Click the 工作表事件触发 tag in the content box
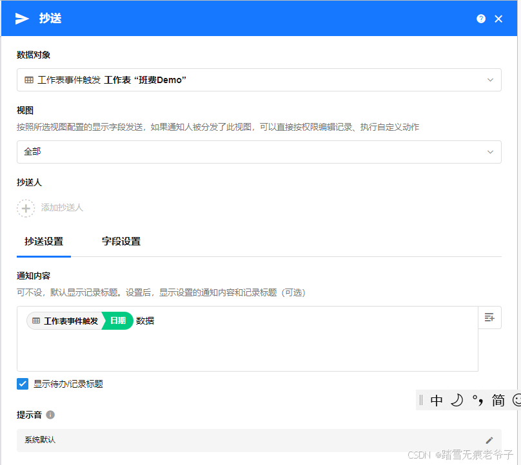Image resolution: width=521 pixels, height=465 pixels. (x=71, y=320)
